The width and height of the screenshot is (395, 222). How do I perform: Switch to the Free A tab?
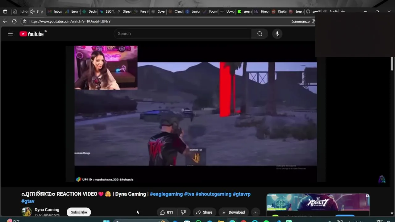[141, 11]
